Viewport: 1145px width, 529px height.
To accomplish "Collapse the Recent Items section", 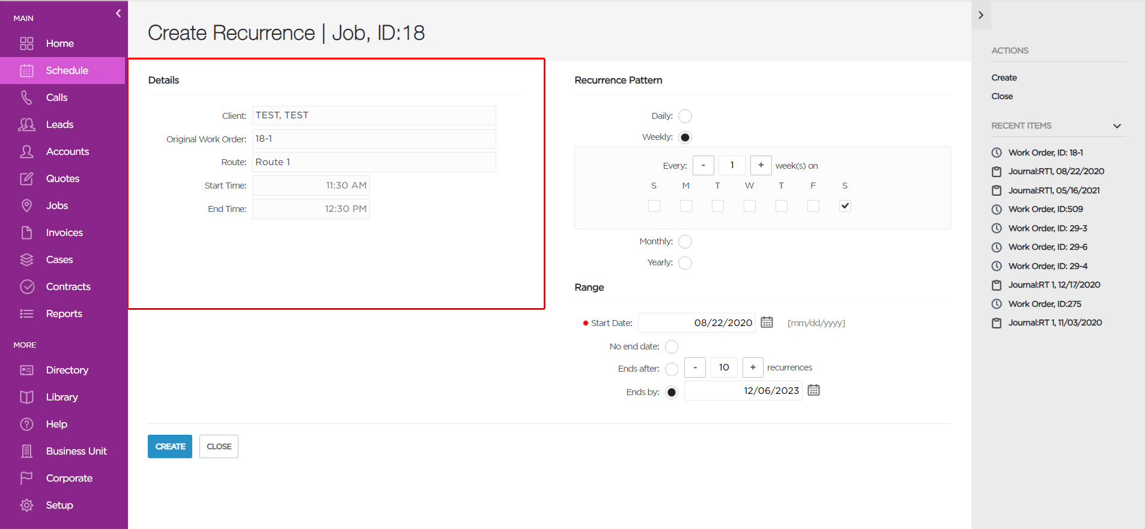I will click(x=1117, y=126).
